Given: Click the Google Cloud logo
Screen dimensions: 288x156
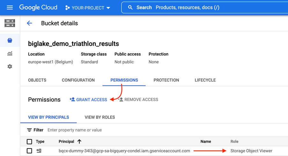Looking at the screenshot, I should pos(38,7).
